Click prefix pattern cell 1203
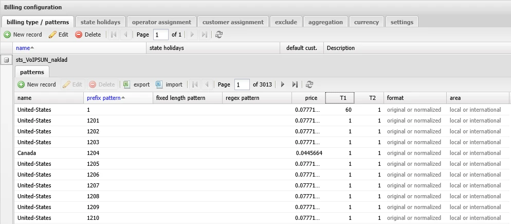The height and width of the screenshot is (224, 511). coord(118,142)
